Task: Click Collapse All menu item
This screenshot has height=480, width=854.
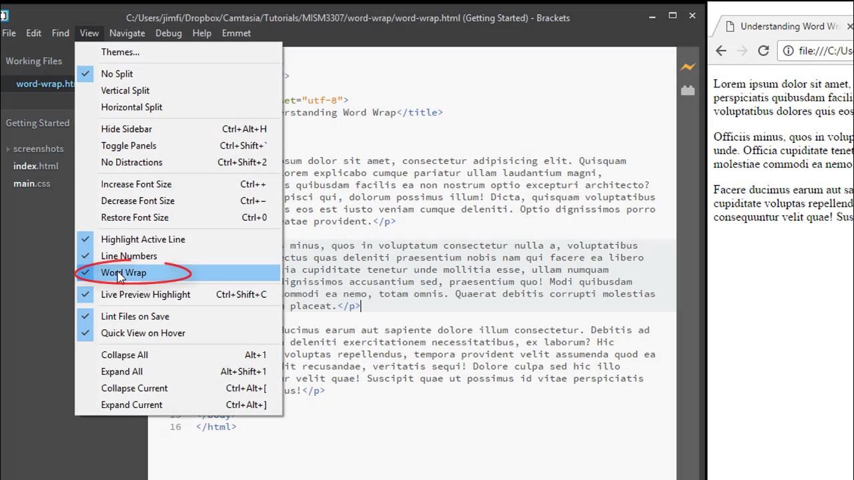Action: point(178,355)
